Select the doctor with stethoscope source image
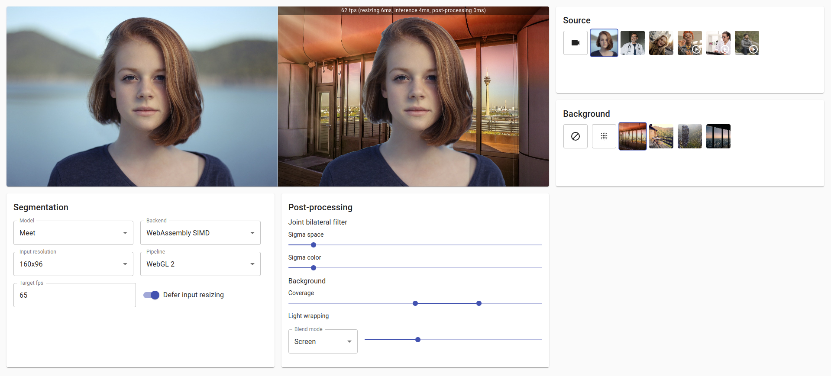 633,43
